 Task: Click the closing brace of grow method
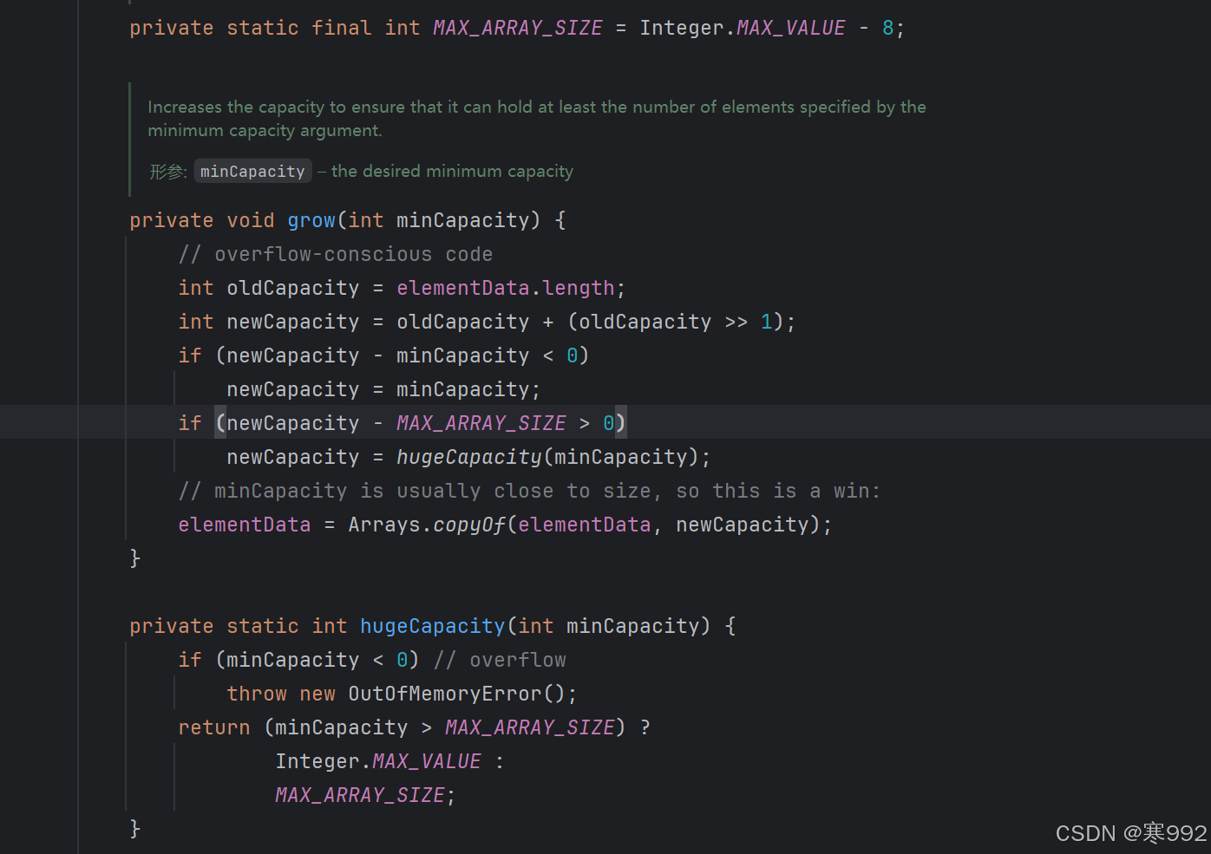pos(135,557)
